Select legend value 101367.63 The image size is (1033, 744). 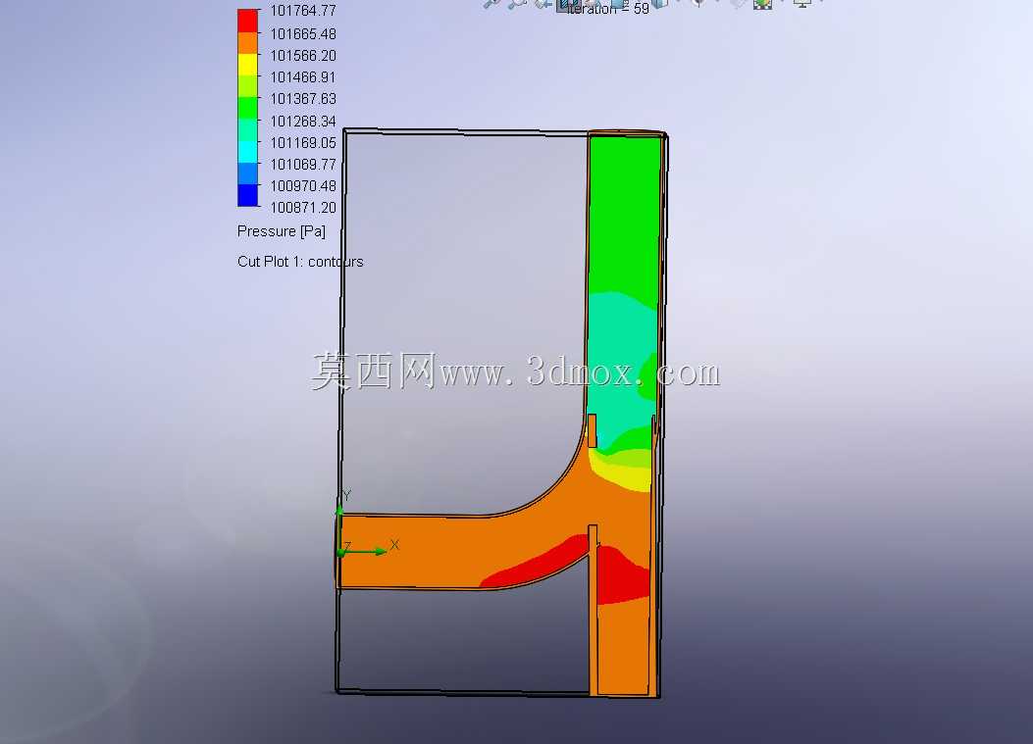[x=303, y=99]
